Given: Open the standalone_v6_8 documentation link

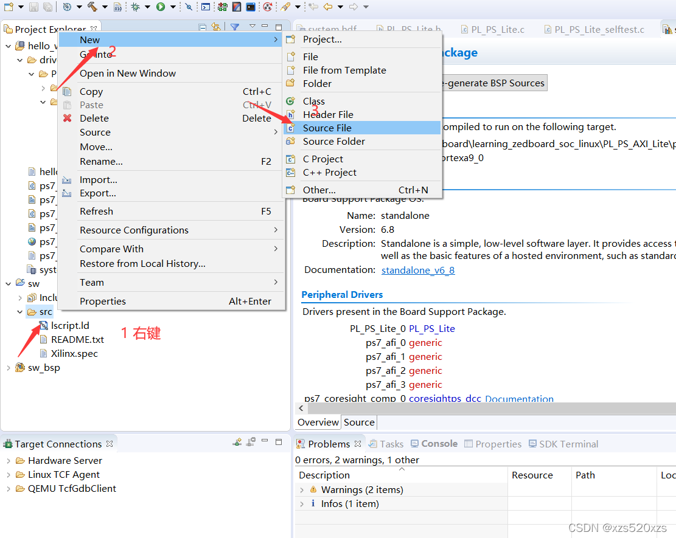Looking at the screenshot, I should point(418,270).
